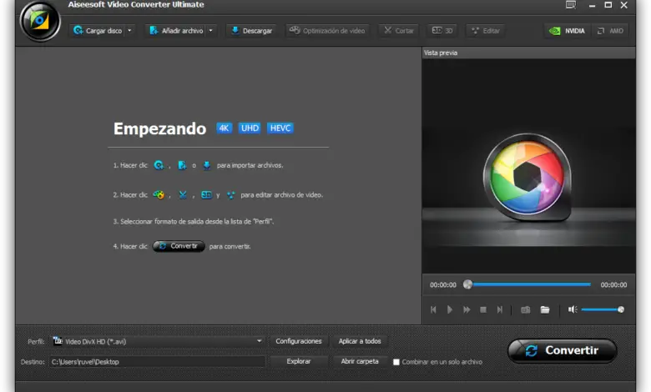
Task: Click the Configuraciones button
Action: coord(299,341)
